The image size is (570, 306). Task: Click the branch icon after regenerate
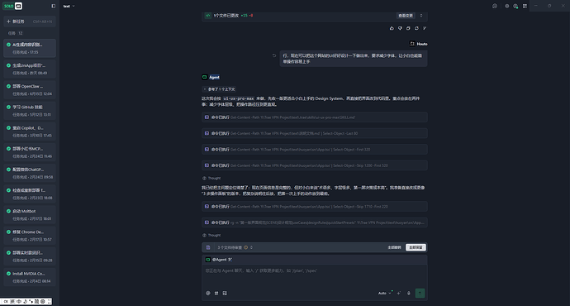pos(425,28)
